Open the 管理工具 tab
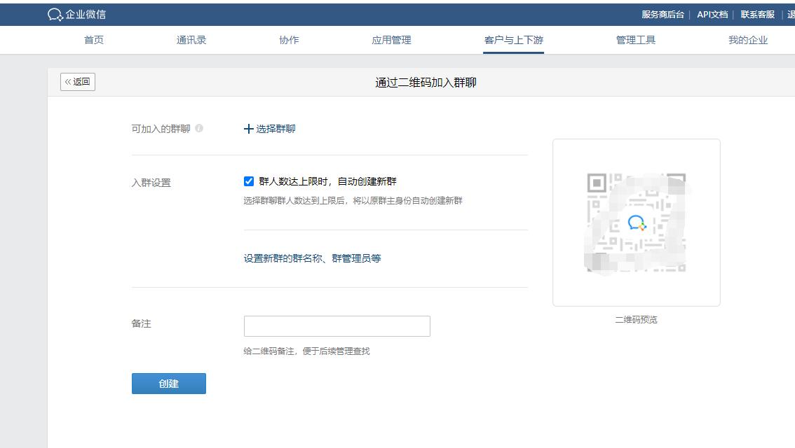The width and height of the screenshot is (795, 448). [637, 40]
